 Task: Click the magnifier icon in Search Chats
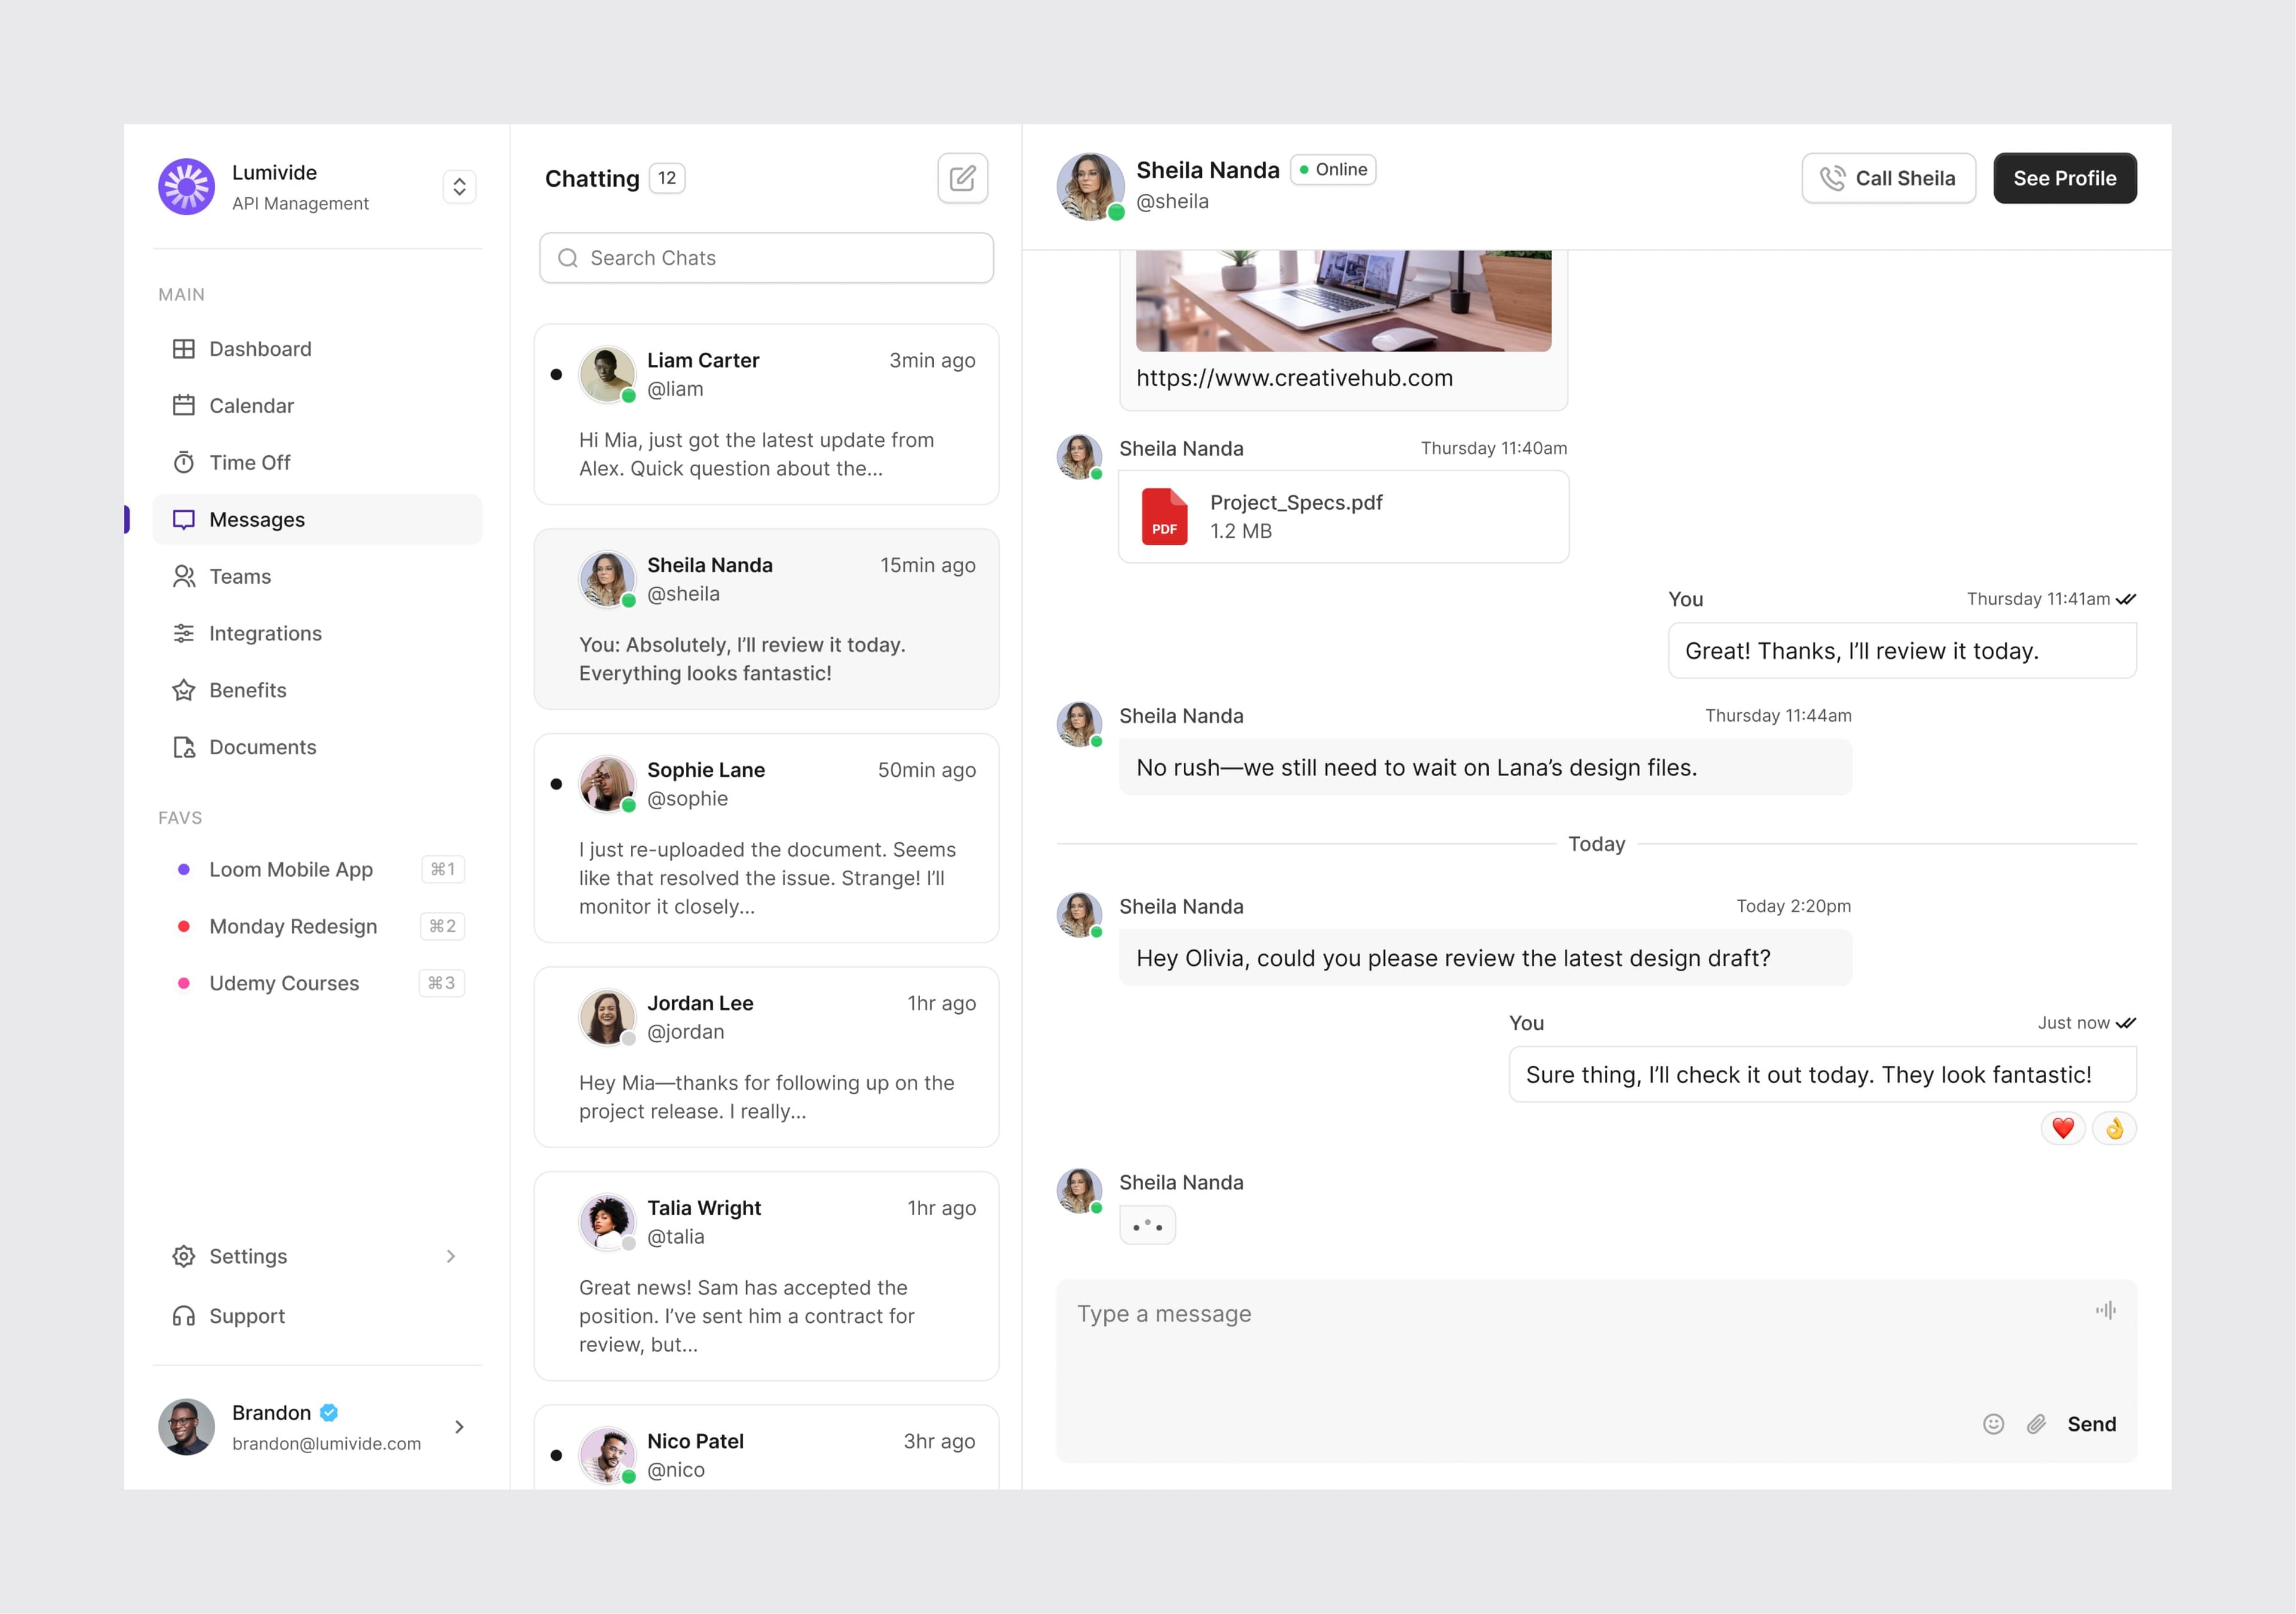click(568, 258)
